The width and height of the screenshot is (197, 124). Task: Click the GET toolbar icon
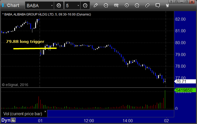(116, 5)
